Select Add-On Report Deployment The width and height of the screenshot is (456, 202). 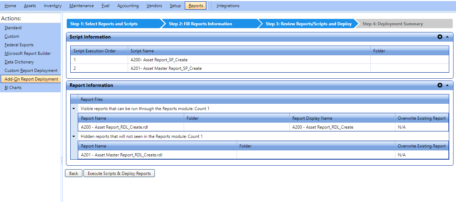pos(30,79)
